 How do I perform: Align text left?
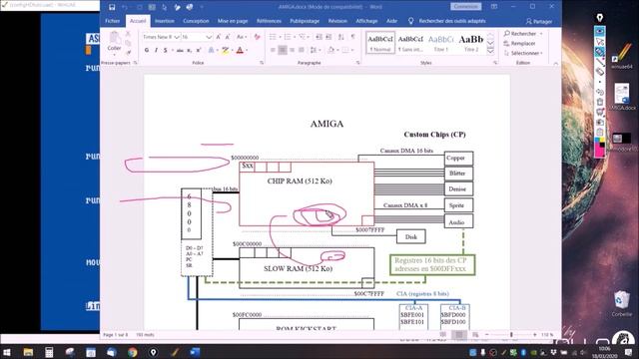click(x=273, y=50)
